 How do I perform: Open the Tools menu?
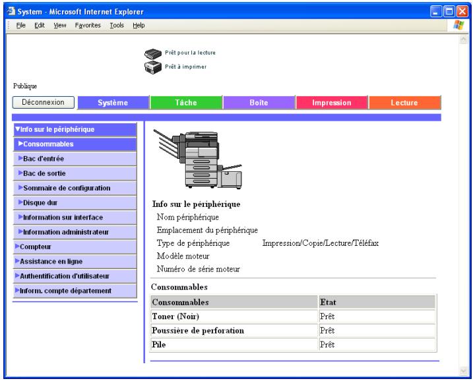(117, 25)
